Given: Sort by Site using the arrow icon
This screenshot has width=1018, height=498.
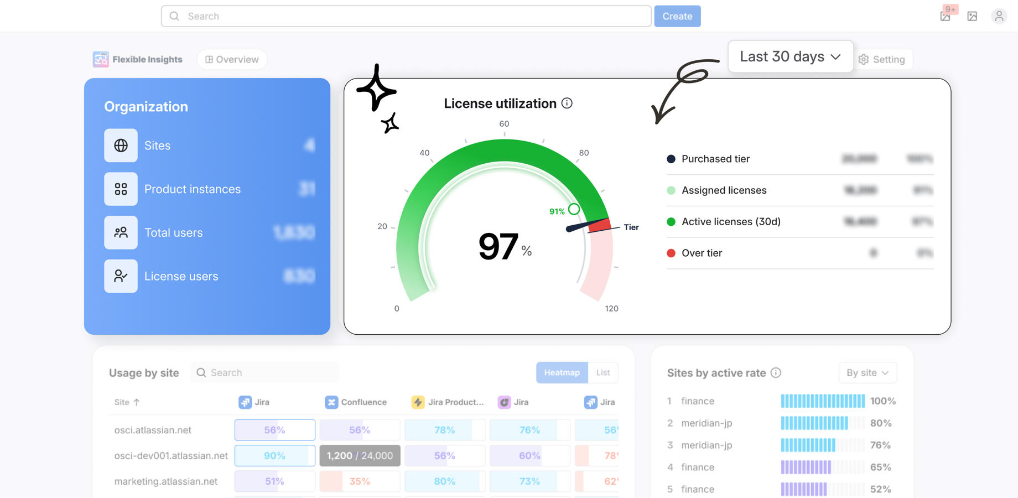Looking at the screenshot, I should [137, 402].
